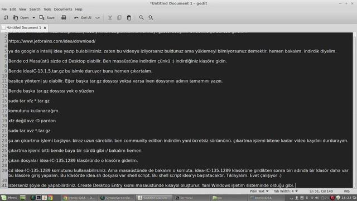Open the View menu
This screenshot has height=201, width=357.
point(22,9)
